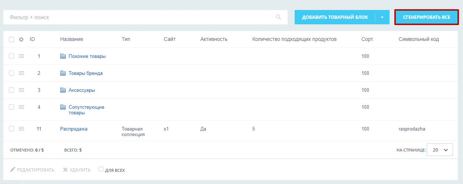This screenshot has width=463, height=184.
Task: Click the search magnifier icon in filter
Action: [278, 17]
